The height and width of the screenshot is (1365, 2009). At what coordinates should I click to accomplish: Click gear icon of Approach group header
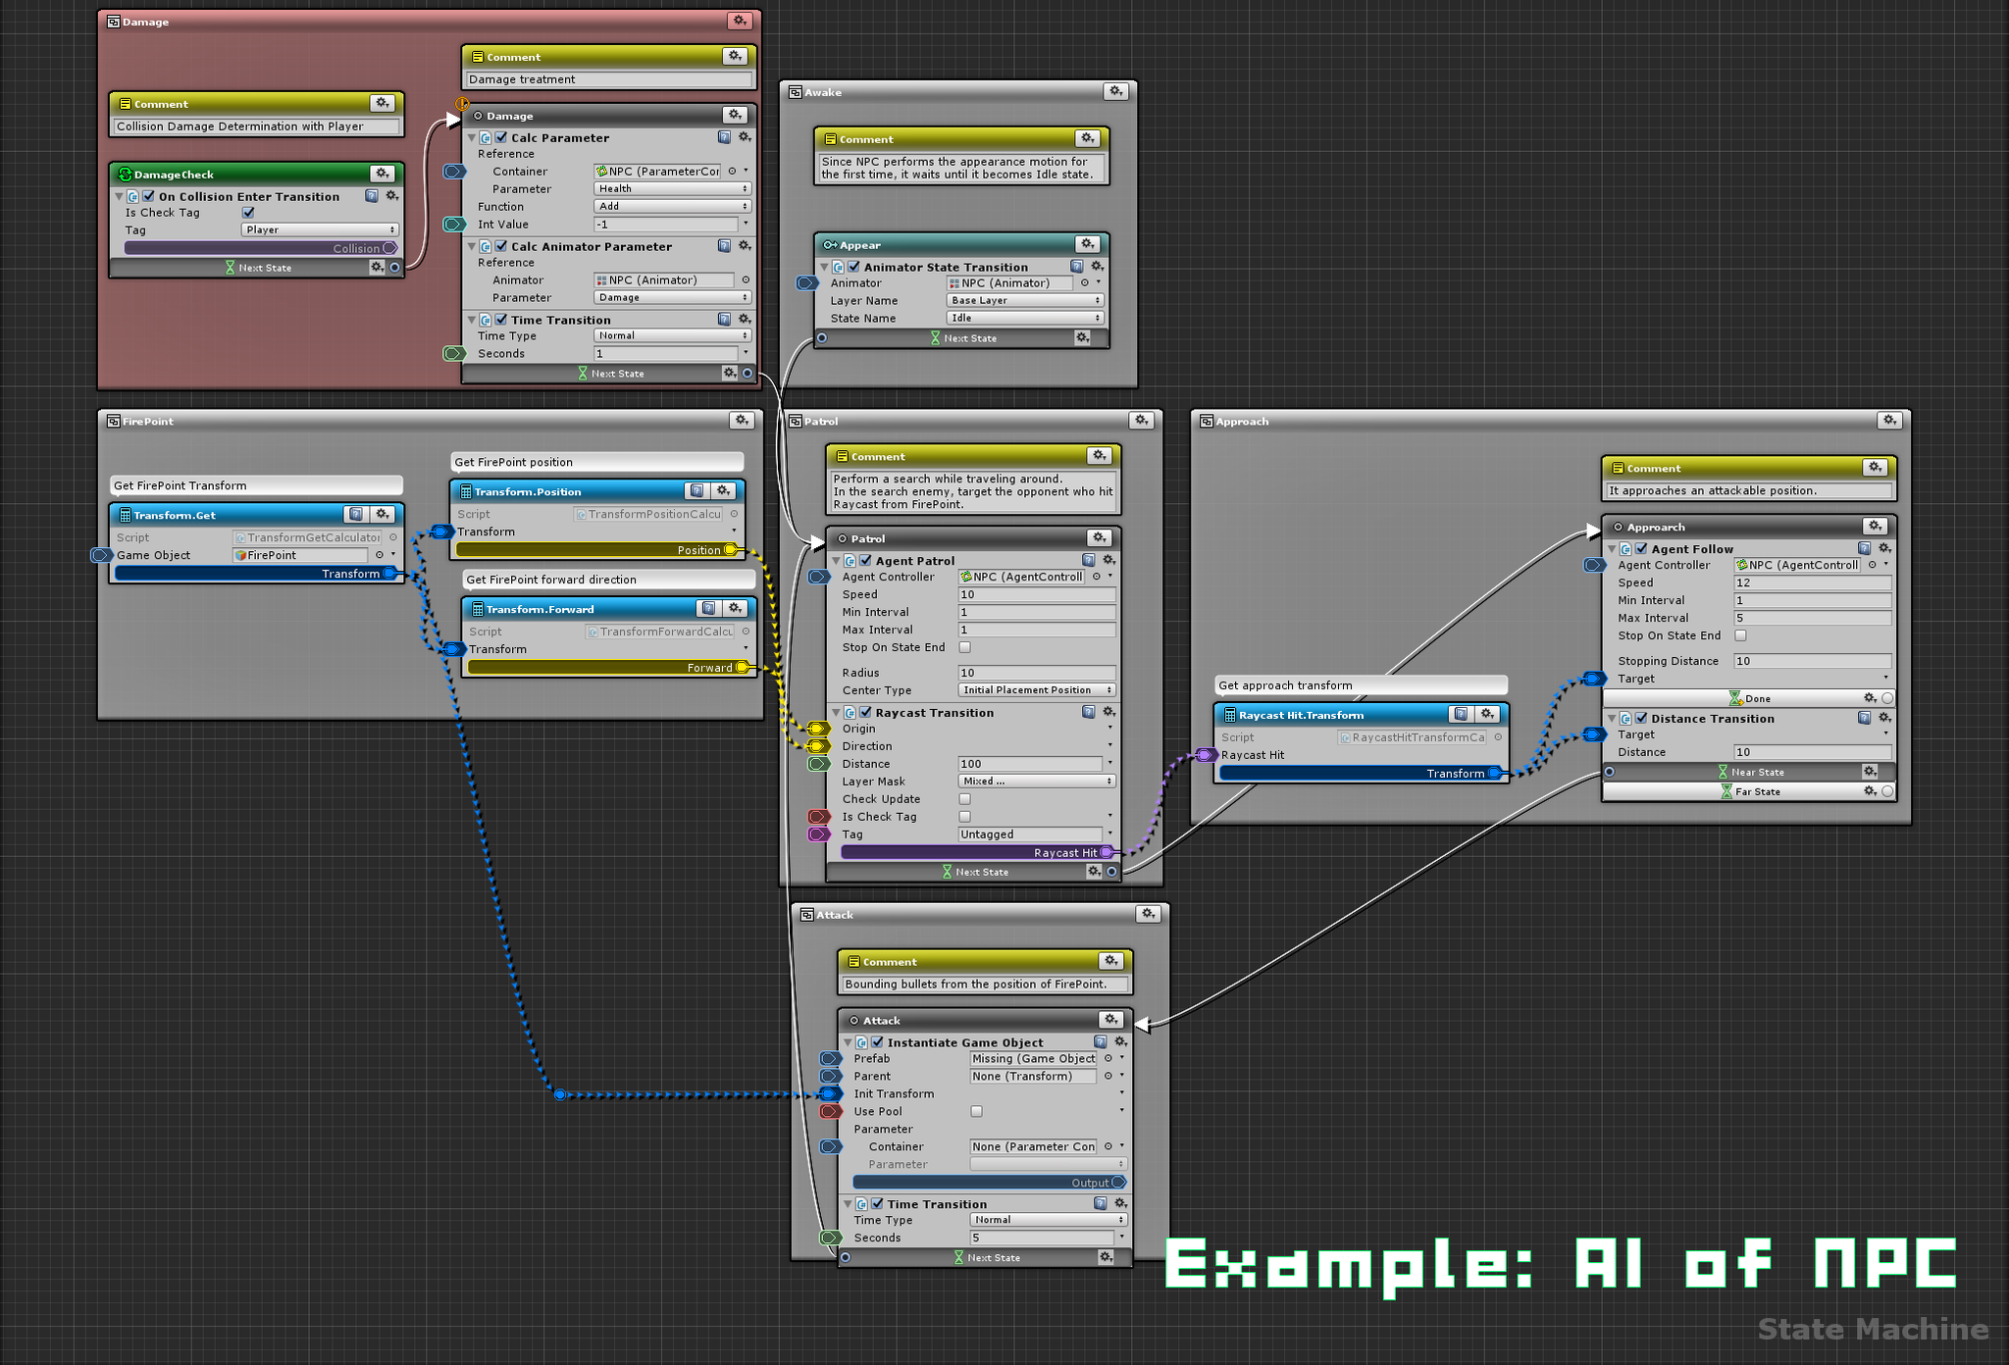pos(1889,421)
